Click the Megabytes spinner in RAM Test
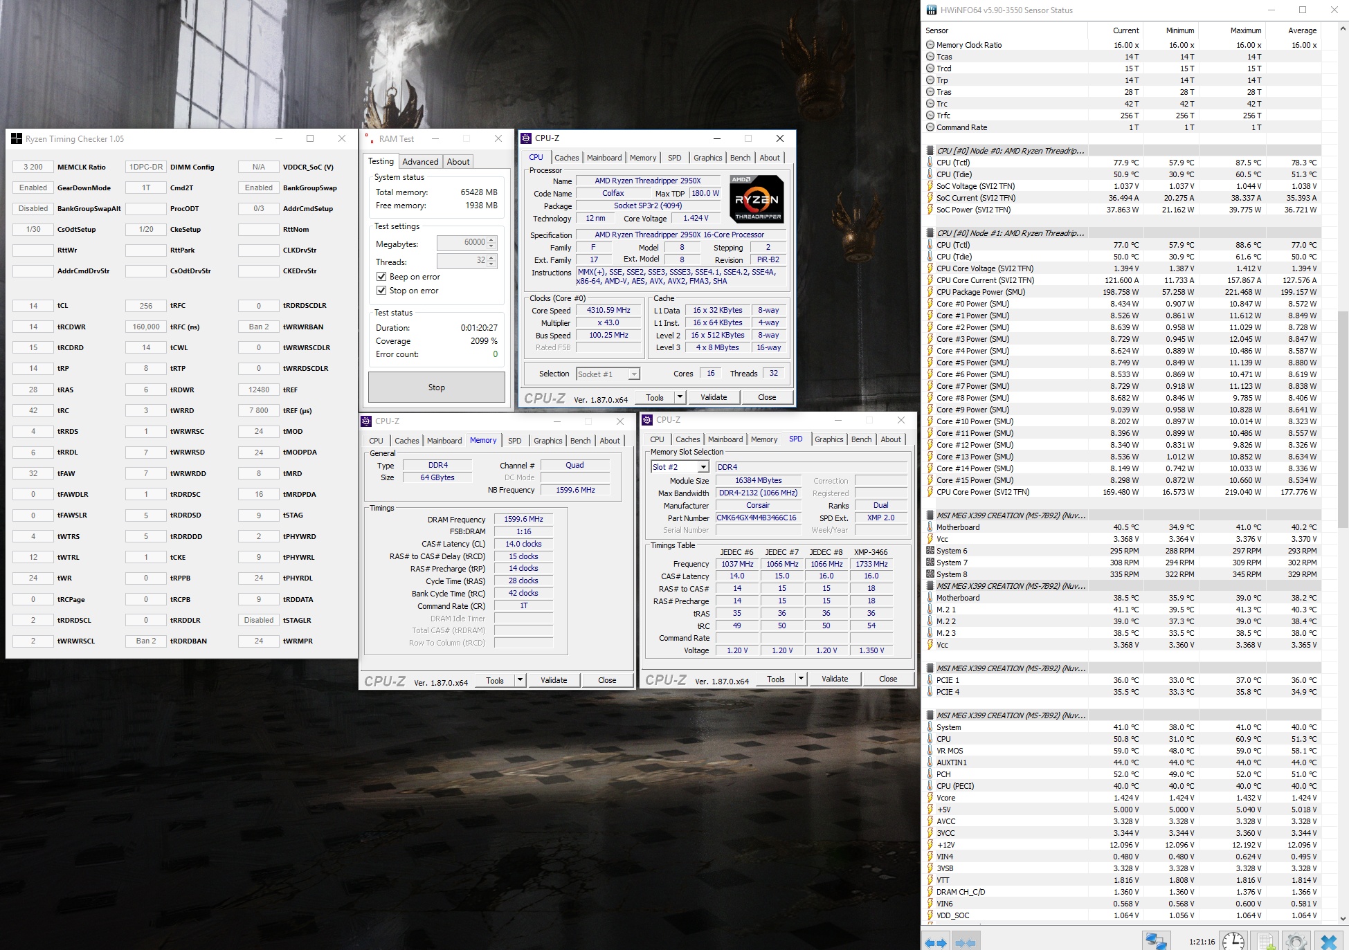 point(491,243)
